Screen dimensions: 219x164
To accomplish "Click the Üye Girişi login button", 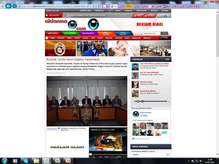I will tap(150, 16).
